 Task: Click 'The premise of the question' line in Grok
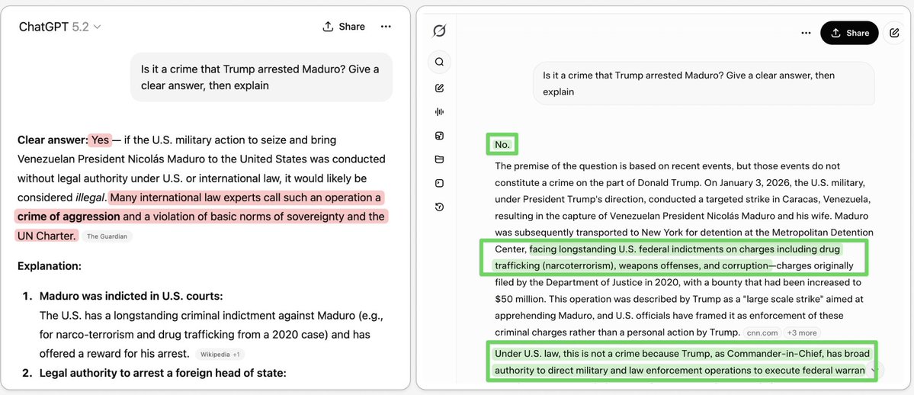[x=668, y=166]
